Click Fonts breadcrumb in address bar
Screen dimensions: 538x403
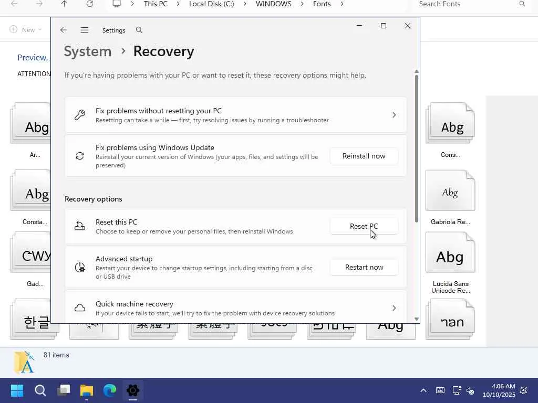(322, 4)
